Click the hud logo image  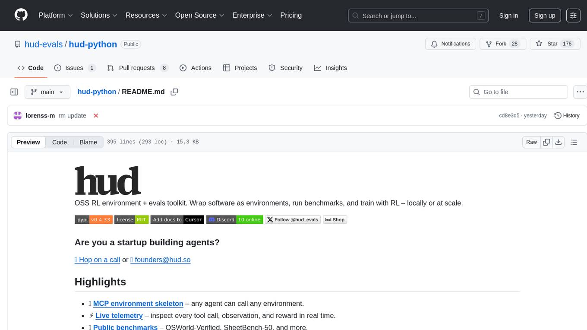point(107,180)
